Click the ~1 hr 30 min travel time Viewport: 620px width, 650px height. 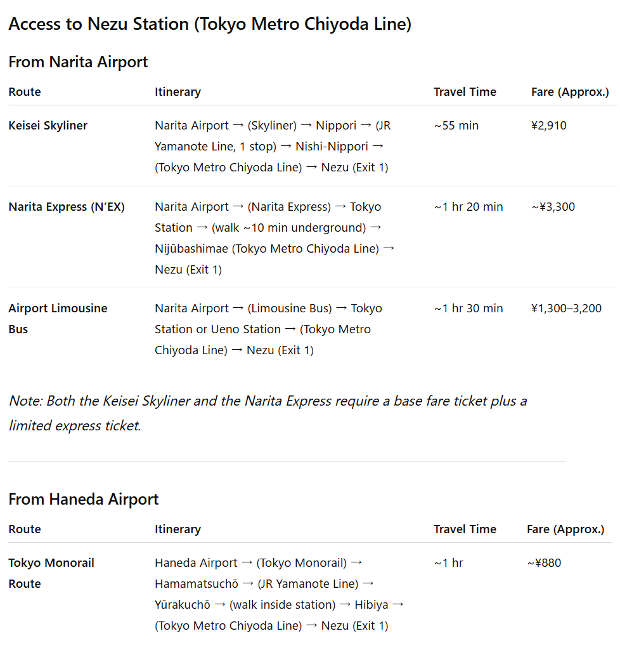468,308
